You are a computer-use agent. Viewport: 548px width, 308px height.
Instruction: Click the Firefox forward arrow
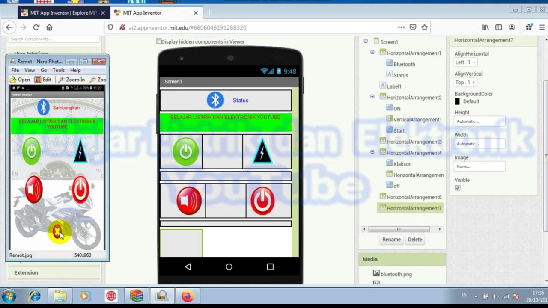coord(23,27)
